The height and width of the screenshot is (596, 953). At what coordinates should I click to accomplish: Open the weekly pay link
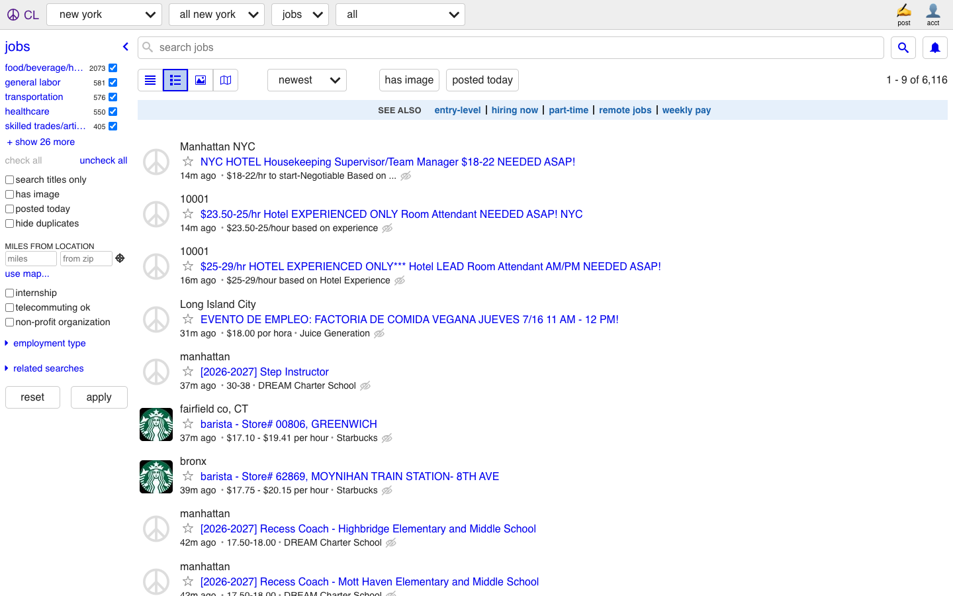point(686,110)
